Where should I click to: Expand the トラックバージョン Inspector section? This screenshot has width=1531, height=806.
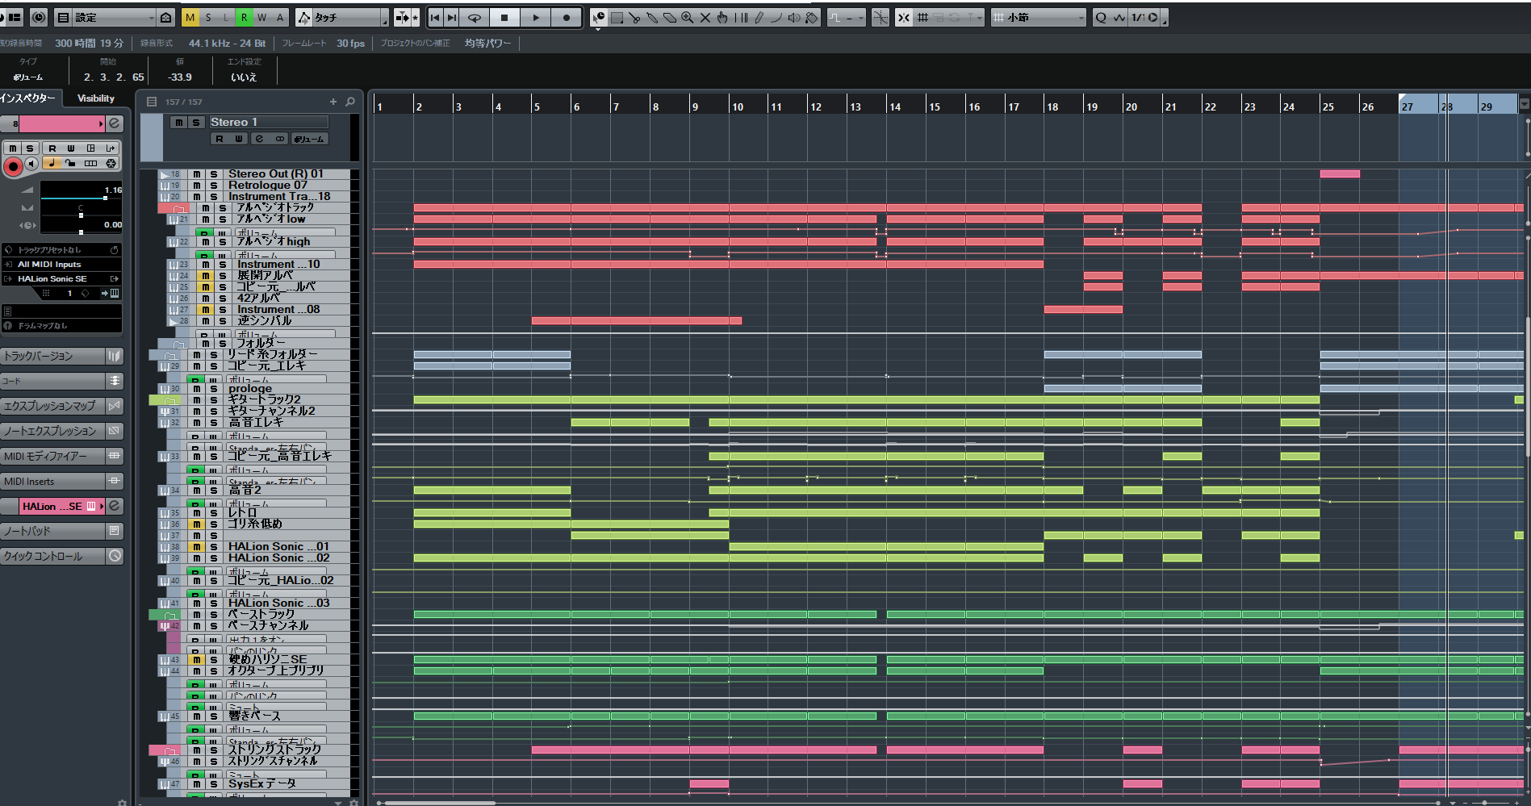pyautogui.click(x=61, y=356)
